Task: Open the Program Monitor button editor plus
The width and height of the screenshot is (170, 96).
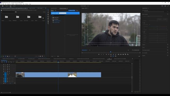Action: click(139, 56)
